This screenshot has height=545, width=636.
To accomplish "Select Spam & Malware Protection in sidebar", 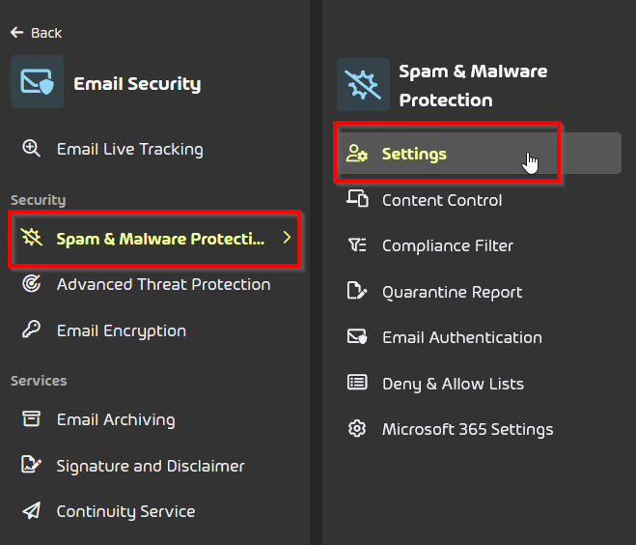I will tap(155, 239).
